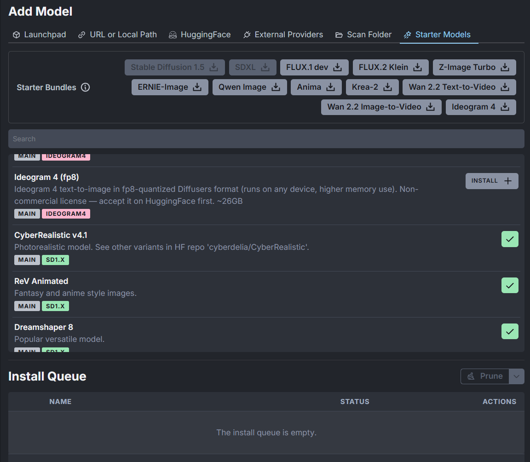Click download icon on Anima bundle

(331, 87)
